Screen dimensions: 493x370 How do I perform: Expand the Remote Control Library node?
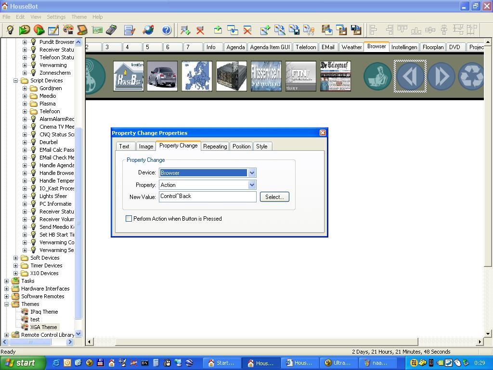point(6,335)
